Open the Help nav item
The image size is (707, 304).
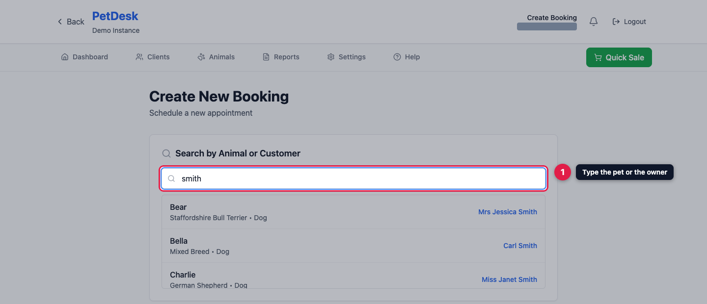point(407,57)
